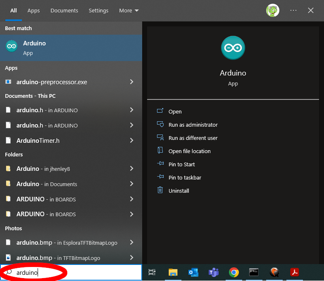Click the pin icon left of Pin to taskbar
This screenshot has width=324, height=281.
pyautogui.click(x=160, y=177)
